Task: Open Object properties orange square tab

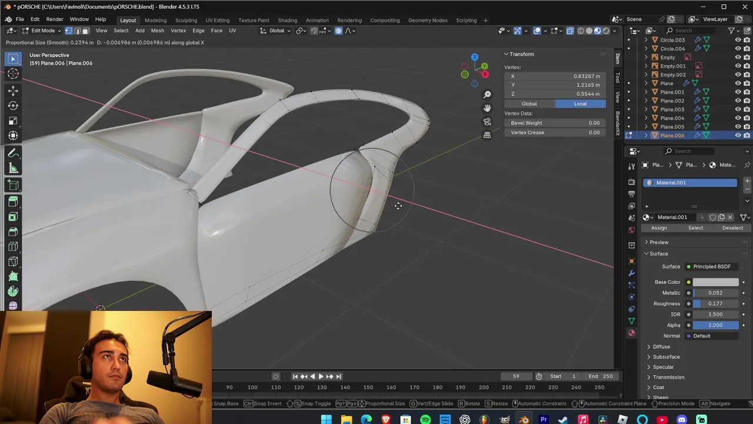Action: pos(632,261)
